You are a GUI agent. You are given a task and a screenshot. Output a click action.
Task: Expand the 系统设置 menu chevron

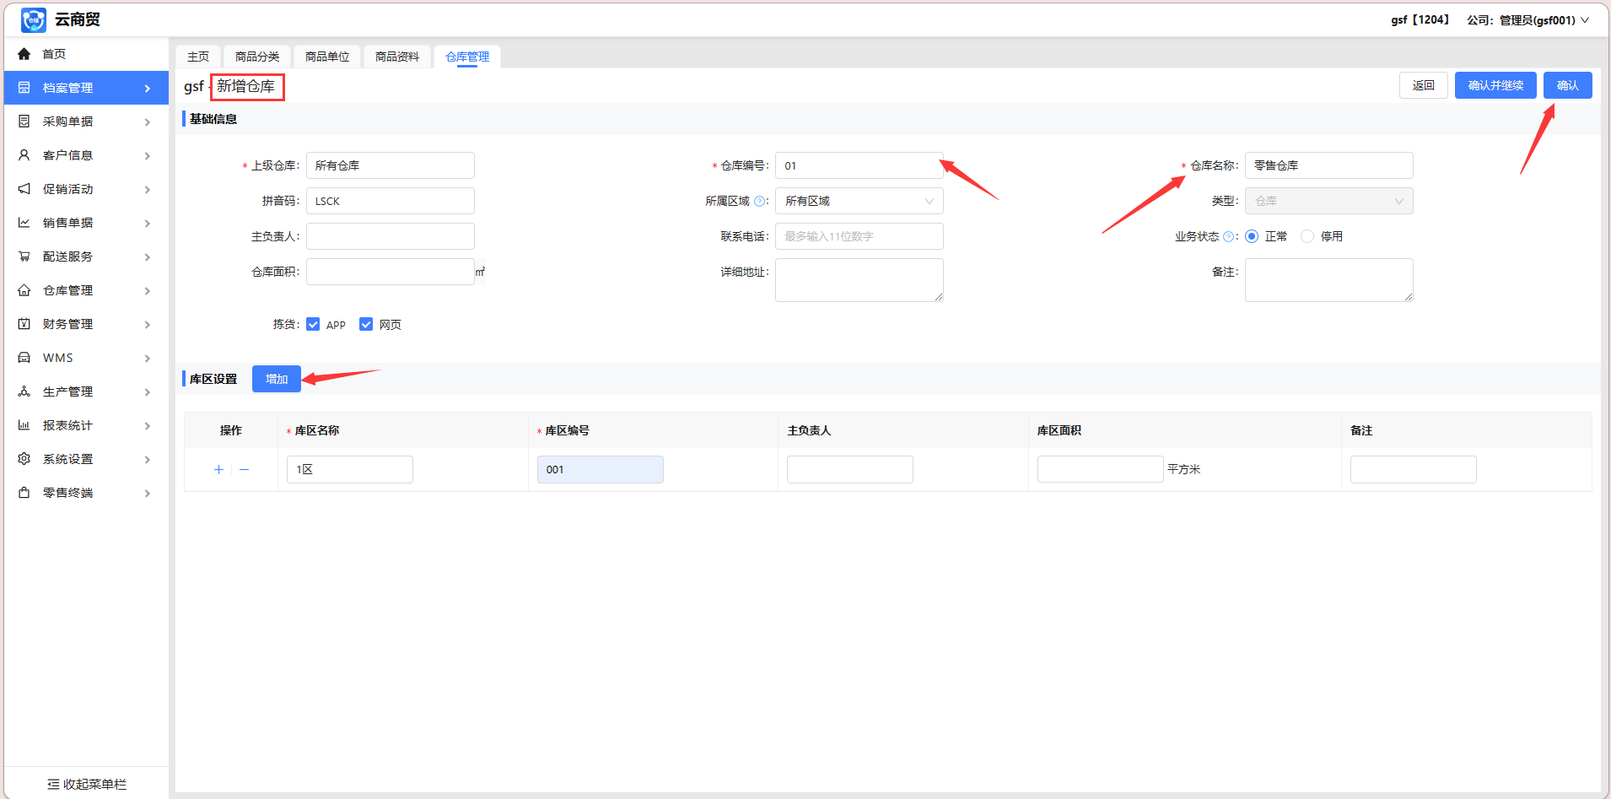[x=148, y=460]
